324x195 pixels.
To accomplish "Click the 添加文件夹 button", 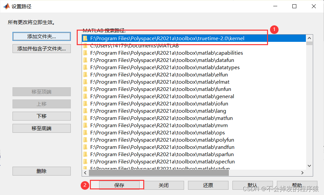I will point(41,36).
